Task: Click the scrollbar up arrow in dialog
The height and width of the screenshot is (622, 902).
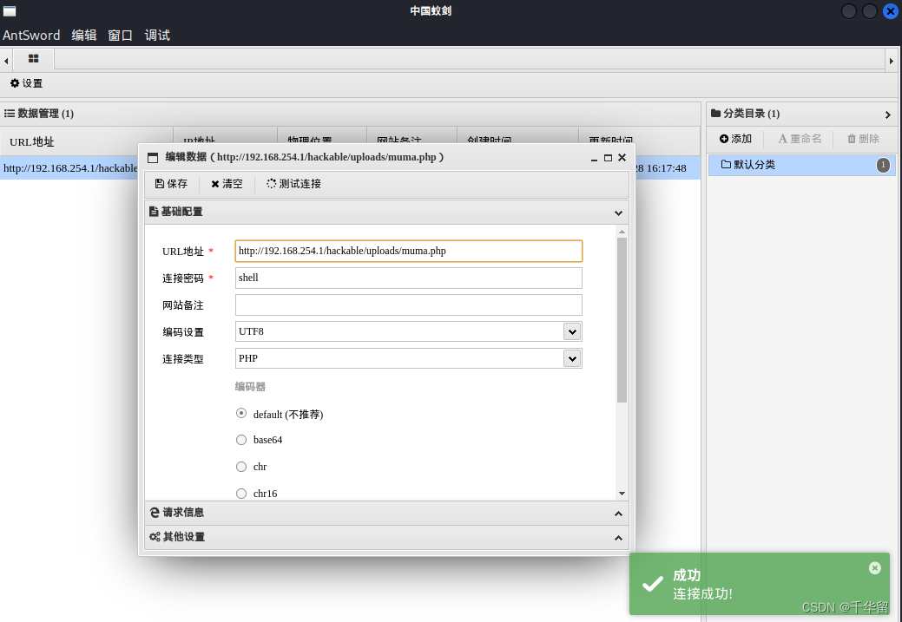Action: 622,231
